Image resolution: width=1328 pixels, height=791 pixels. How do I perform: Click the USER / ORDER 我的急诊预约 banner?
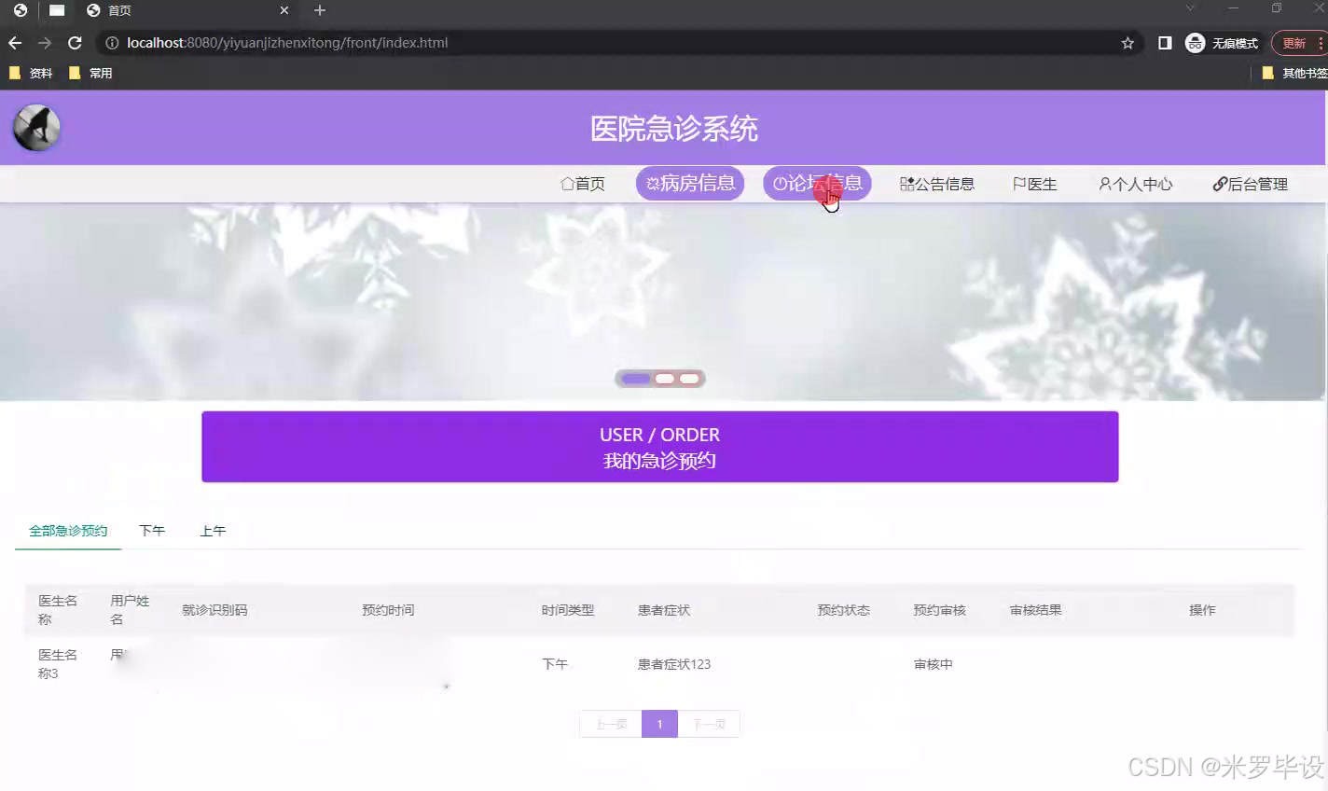pyautogui.click(x=659, y=446)
